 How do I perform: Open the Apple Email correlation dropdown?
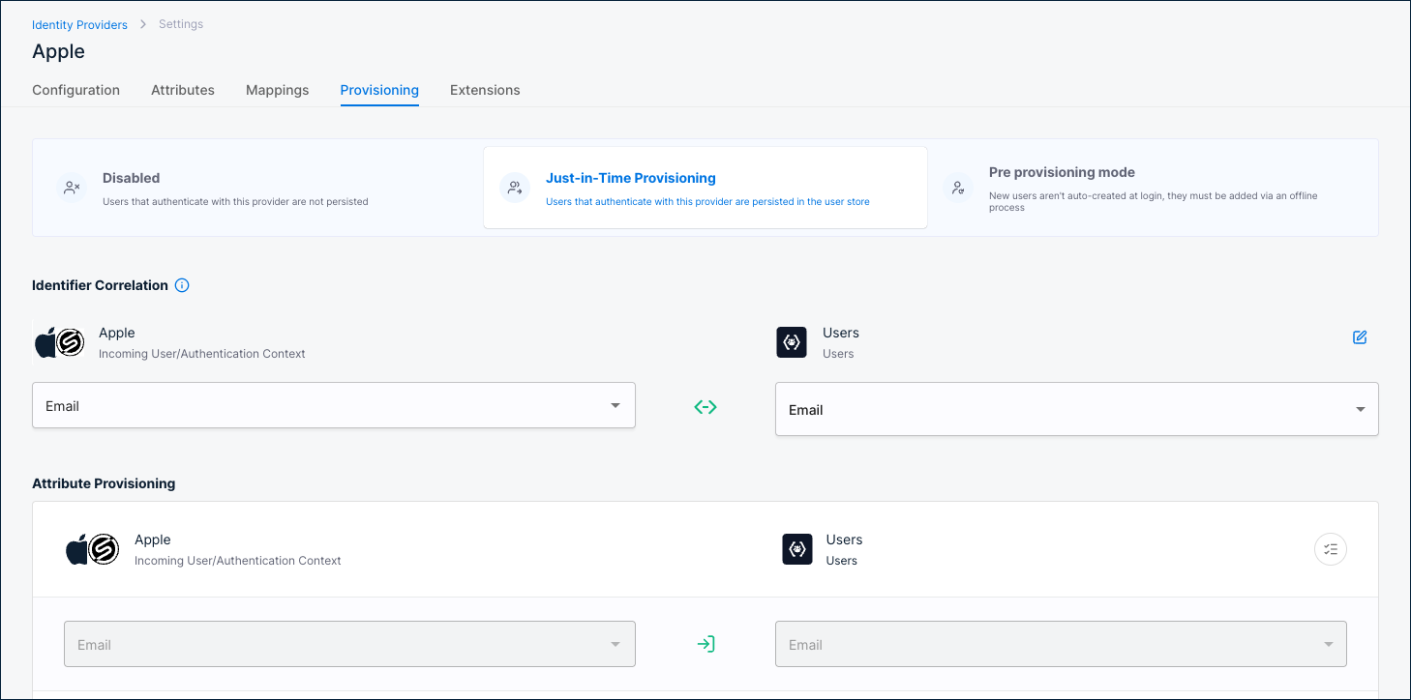333,405
